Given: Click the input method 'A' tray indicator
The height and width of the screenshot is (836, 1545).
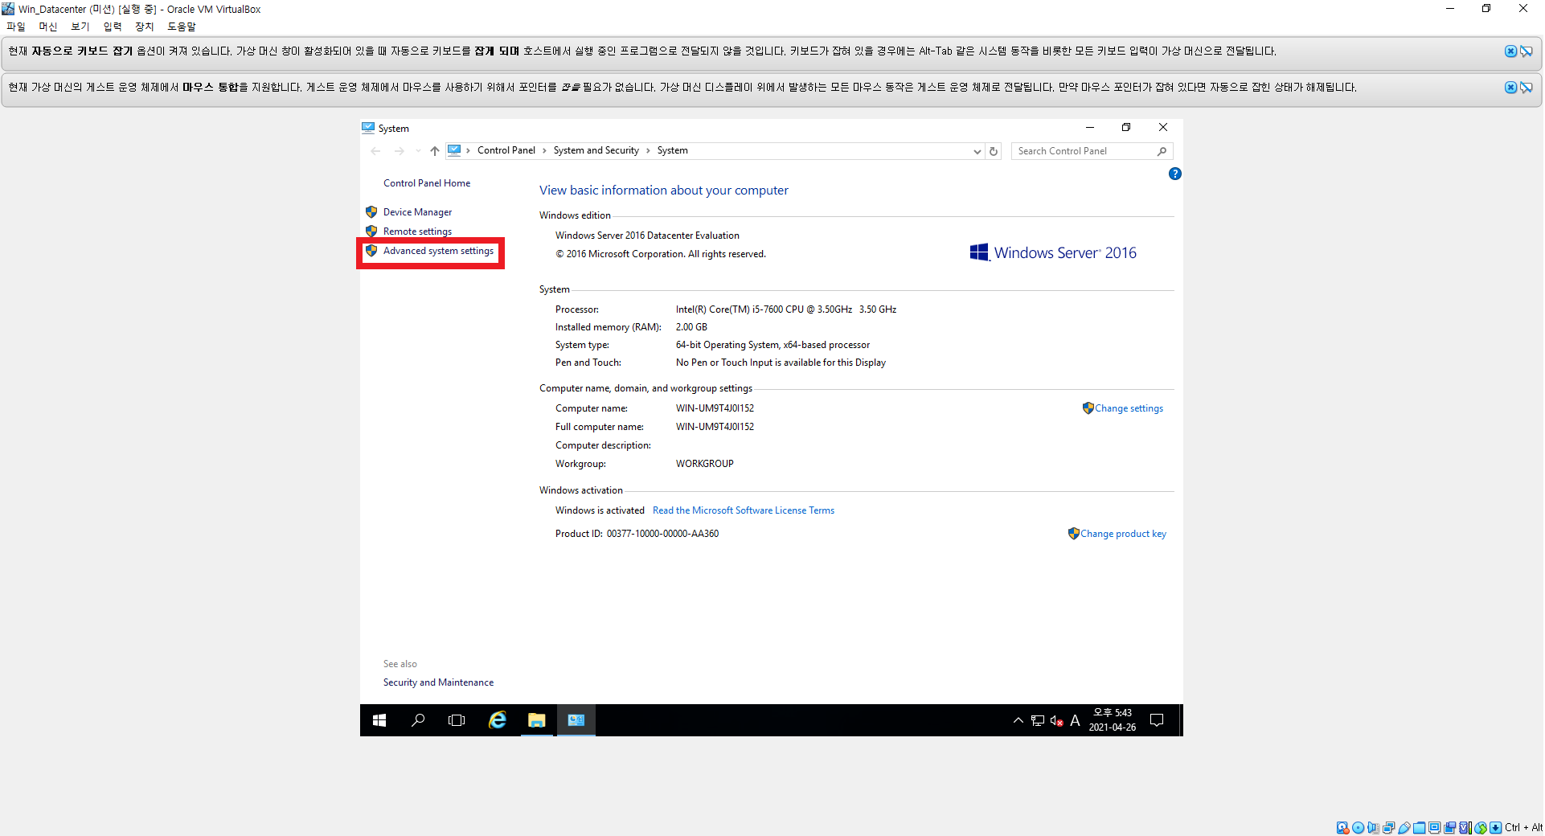Looking at the screenshot, I should click(x=1075, y=720).
